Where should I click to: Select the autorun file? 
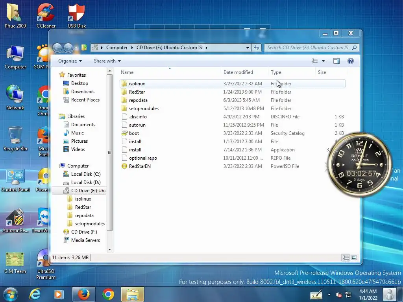(x=232, y=125)
